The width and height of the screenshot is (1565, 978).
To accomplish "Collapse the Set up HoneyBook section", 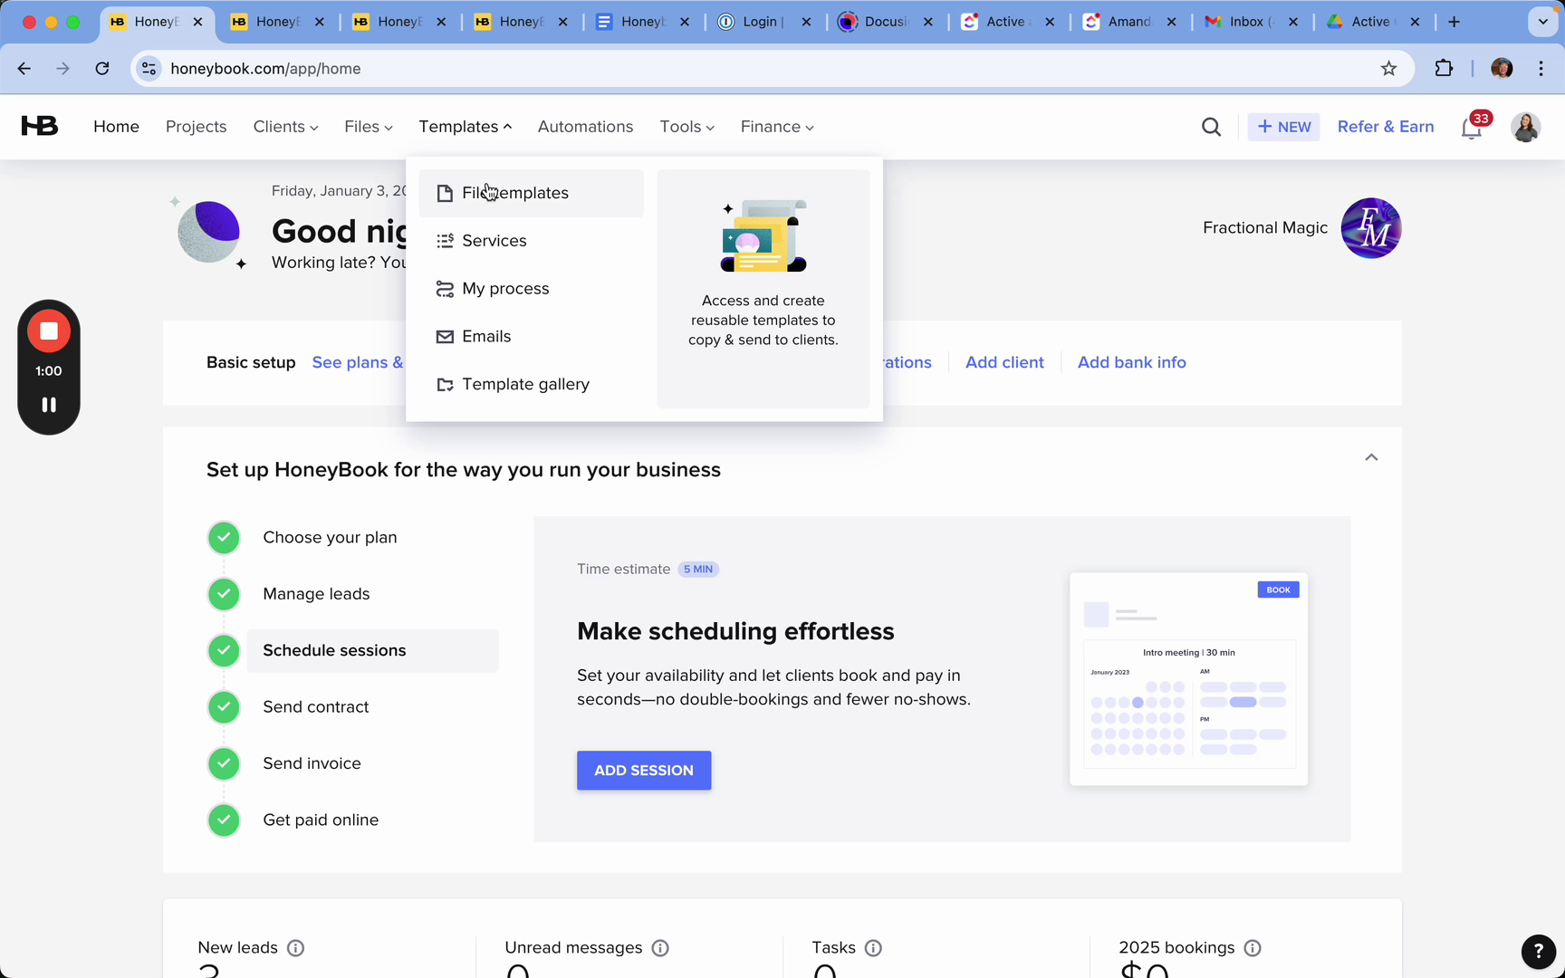I will tap(1371, 457).
